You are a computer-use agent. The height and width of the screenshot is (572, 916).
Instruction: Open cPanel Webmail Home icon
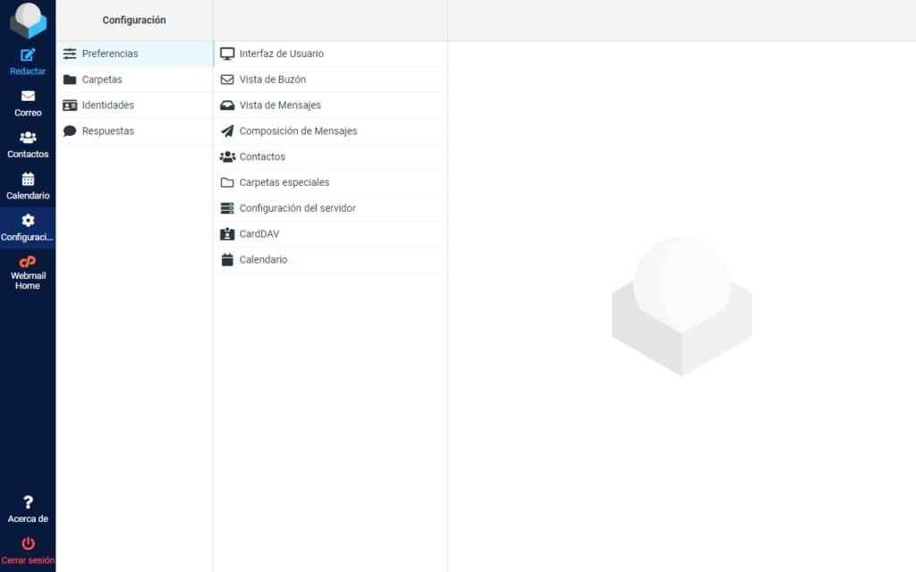tap(28, 262)
